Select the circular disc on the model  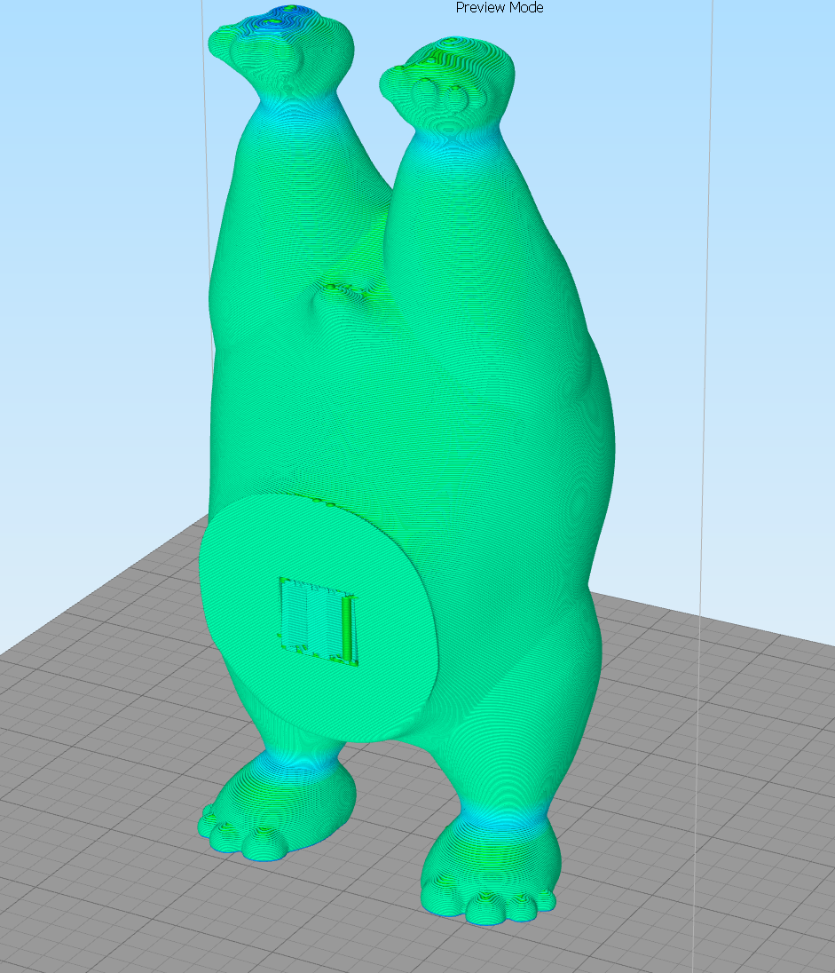pos(319,617)
